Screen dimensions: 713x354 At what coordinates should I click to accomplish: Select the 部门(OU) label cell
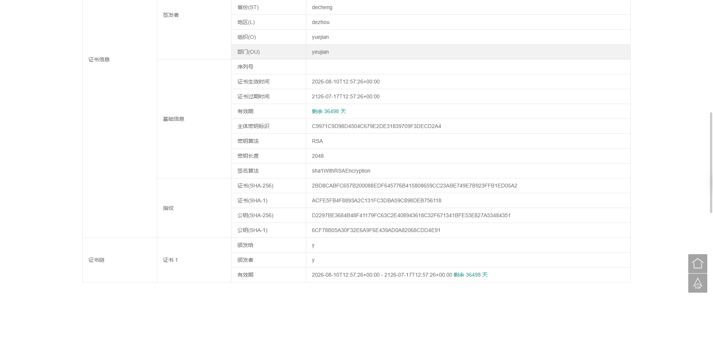(269, 52)
